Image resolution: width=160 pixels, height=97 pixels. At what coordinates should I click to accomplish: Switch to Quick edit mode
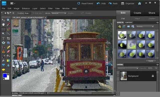tap(137, 19)
